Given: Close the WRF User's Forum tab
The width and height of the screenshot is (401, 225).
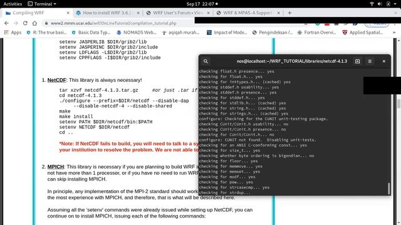Looking at the screenshot, I should pos(208,12).
